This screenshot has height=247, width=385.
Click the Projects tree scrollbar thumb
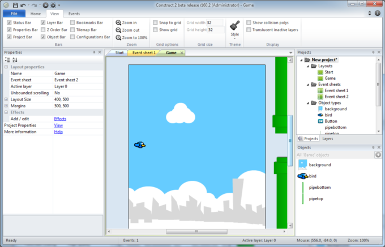tap(378, 84)
